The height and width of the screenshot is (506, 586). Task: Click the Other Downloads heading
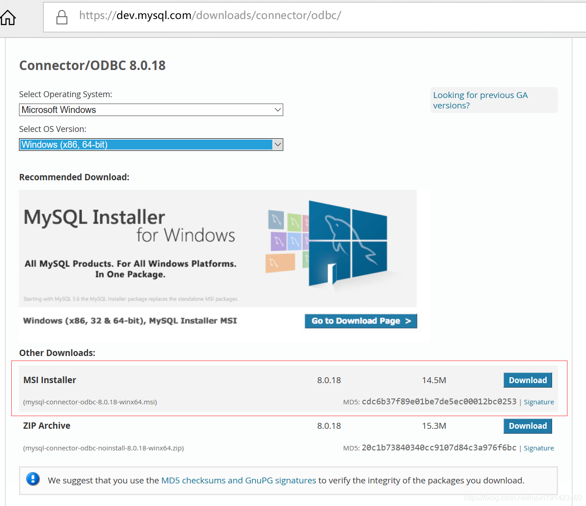pos(57,353)
